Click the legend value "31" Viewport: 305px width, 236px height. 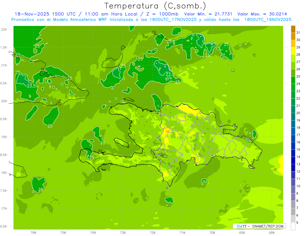[298, 33]
